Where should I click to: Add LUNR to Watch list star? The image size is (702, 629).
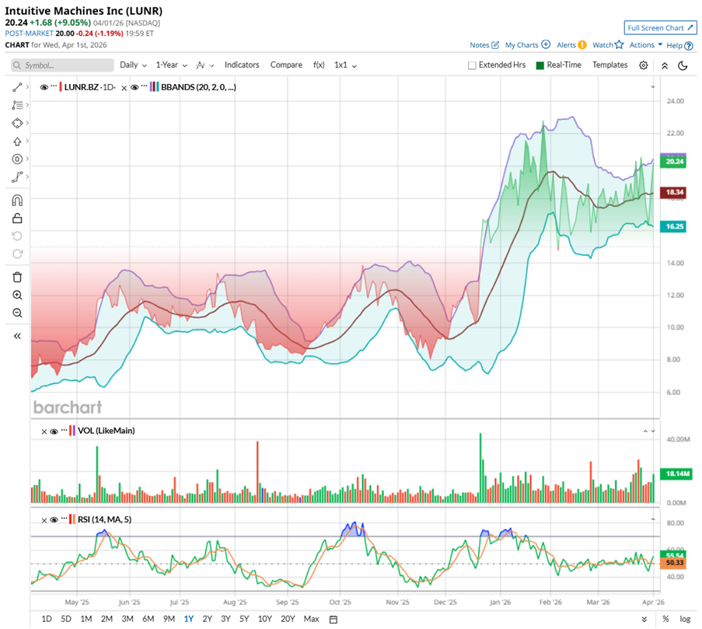pos(619,44)
